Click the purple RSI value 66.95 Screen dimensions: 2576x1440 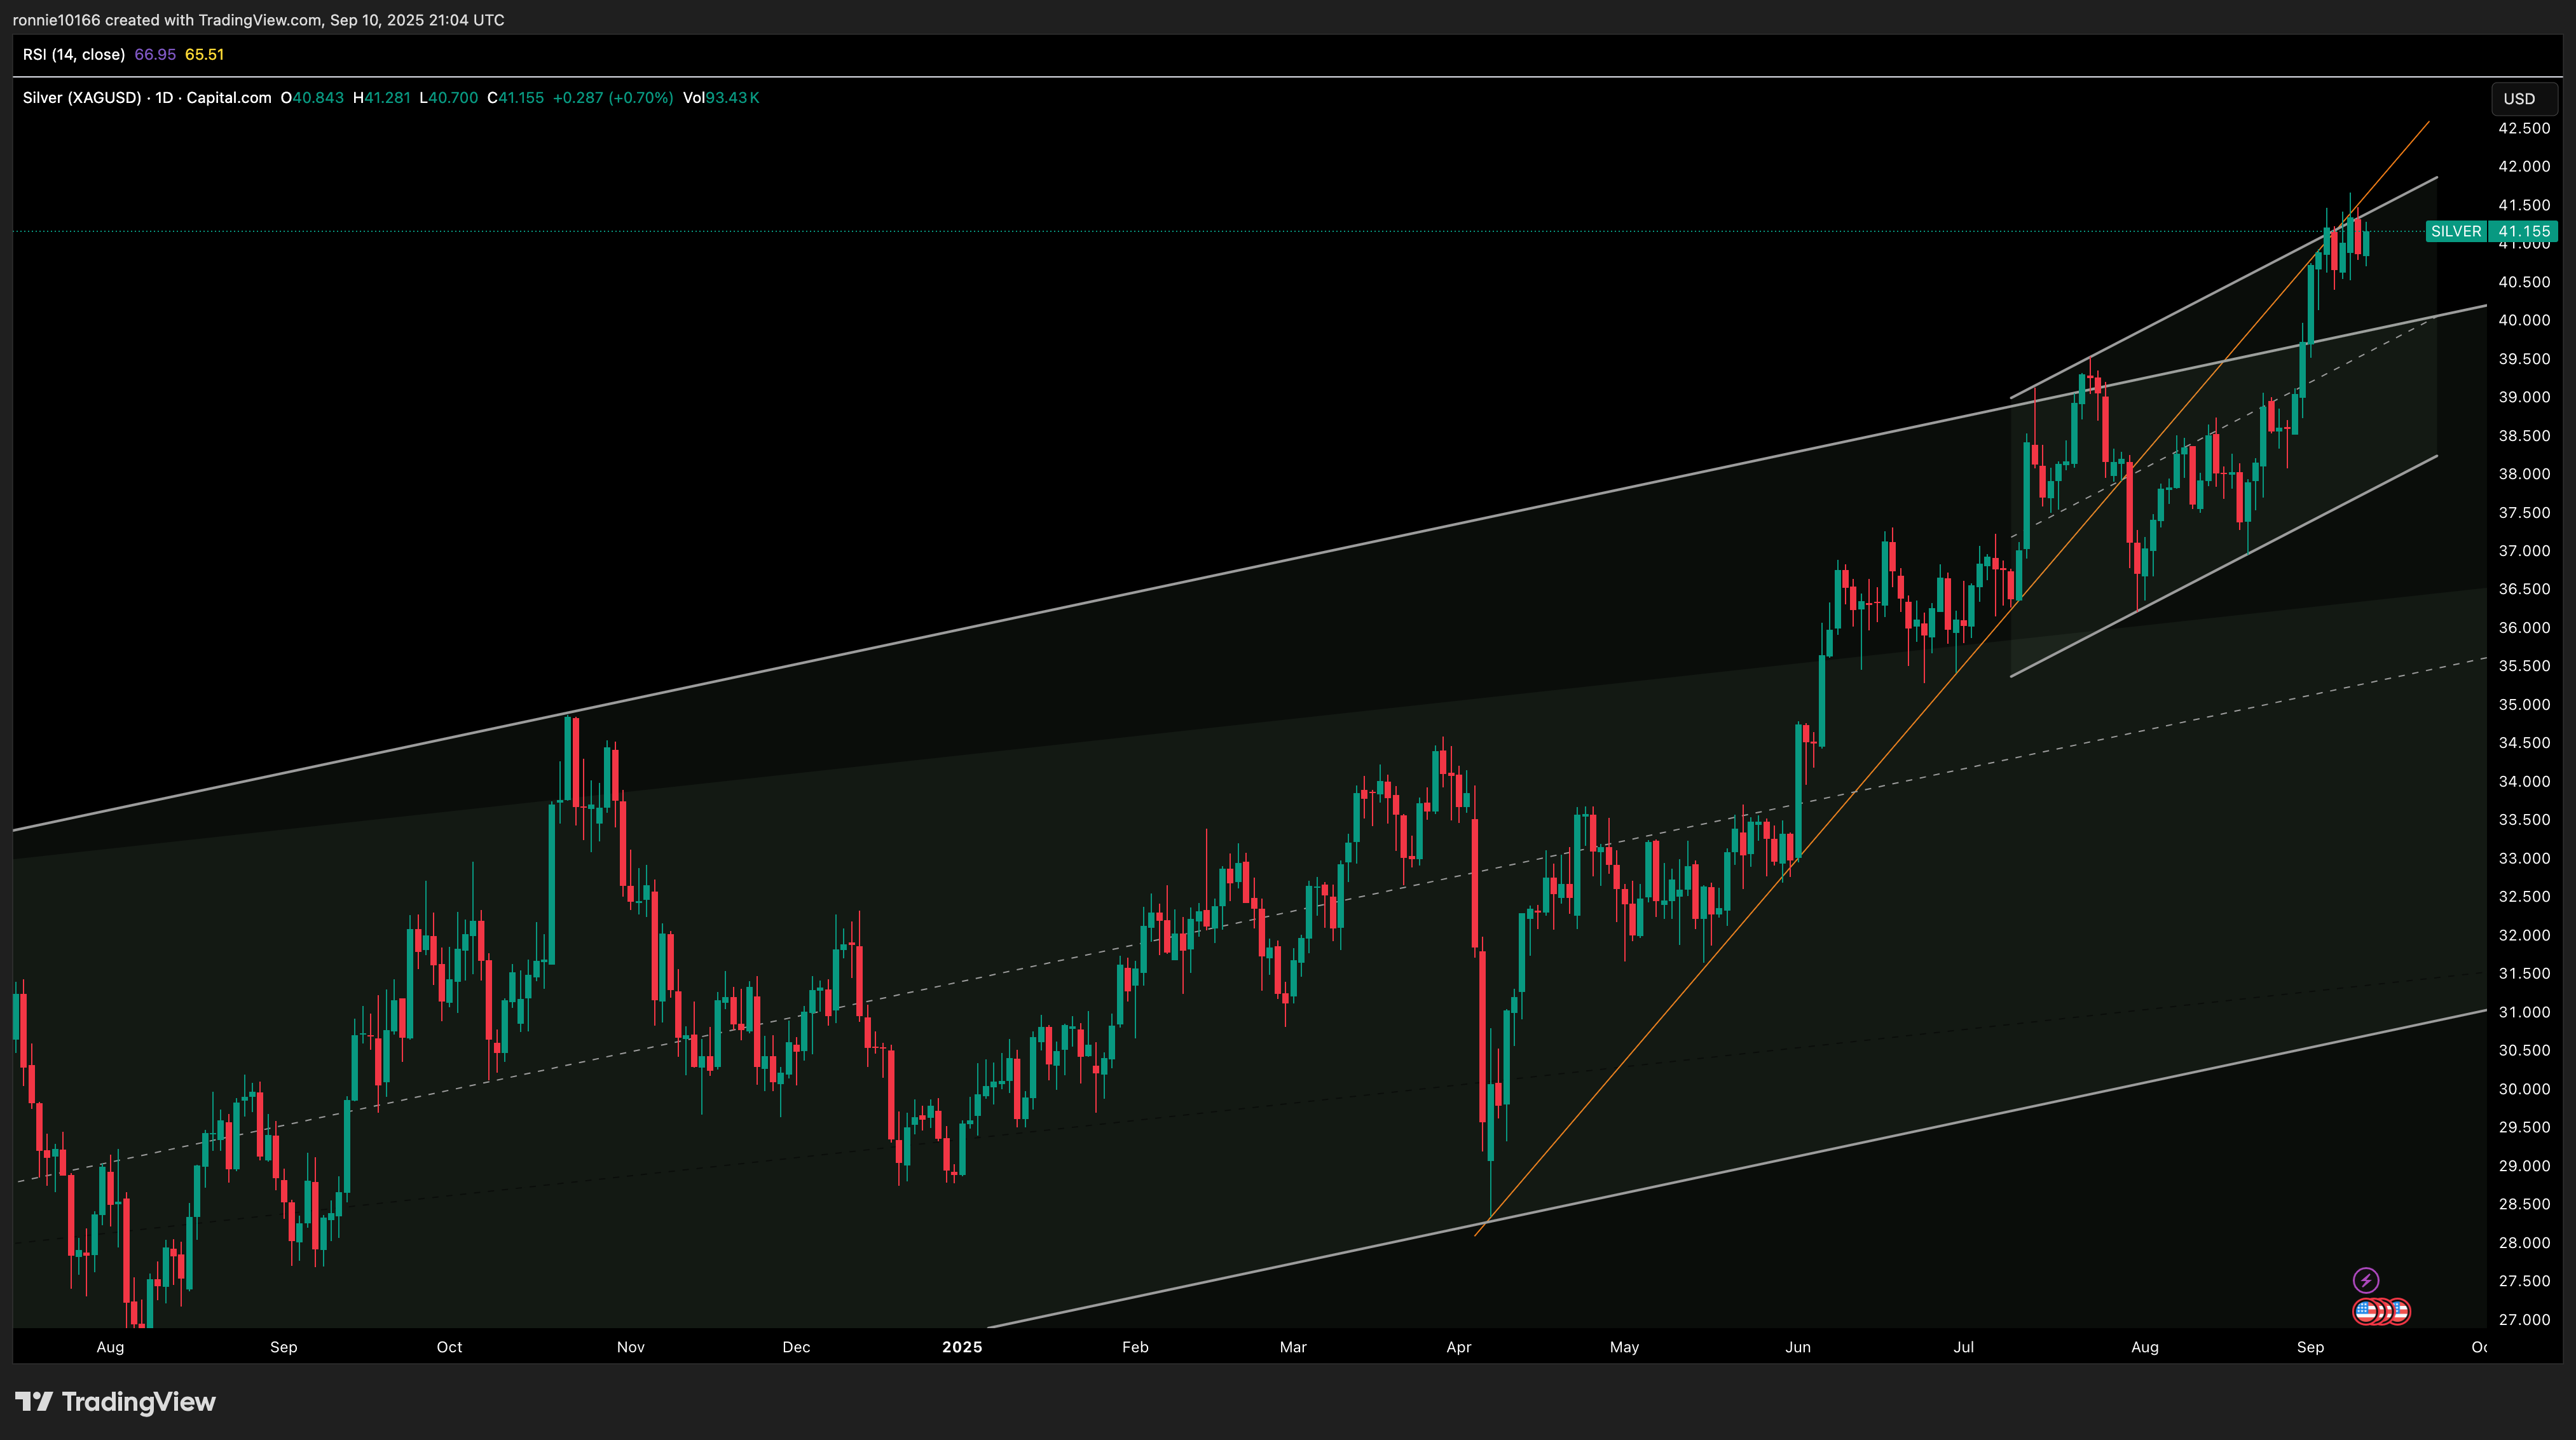coord(155,55)
